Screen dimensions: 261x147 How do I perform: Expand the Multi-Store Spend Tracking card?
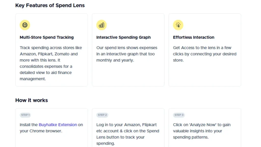click(x=51, y=50)
